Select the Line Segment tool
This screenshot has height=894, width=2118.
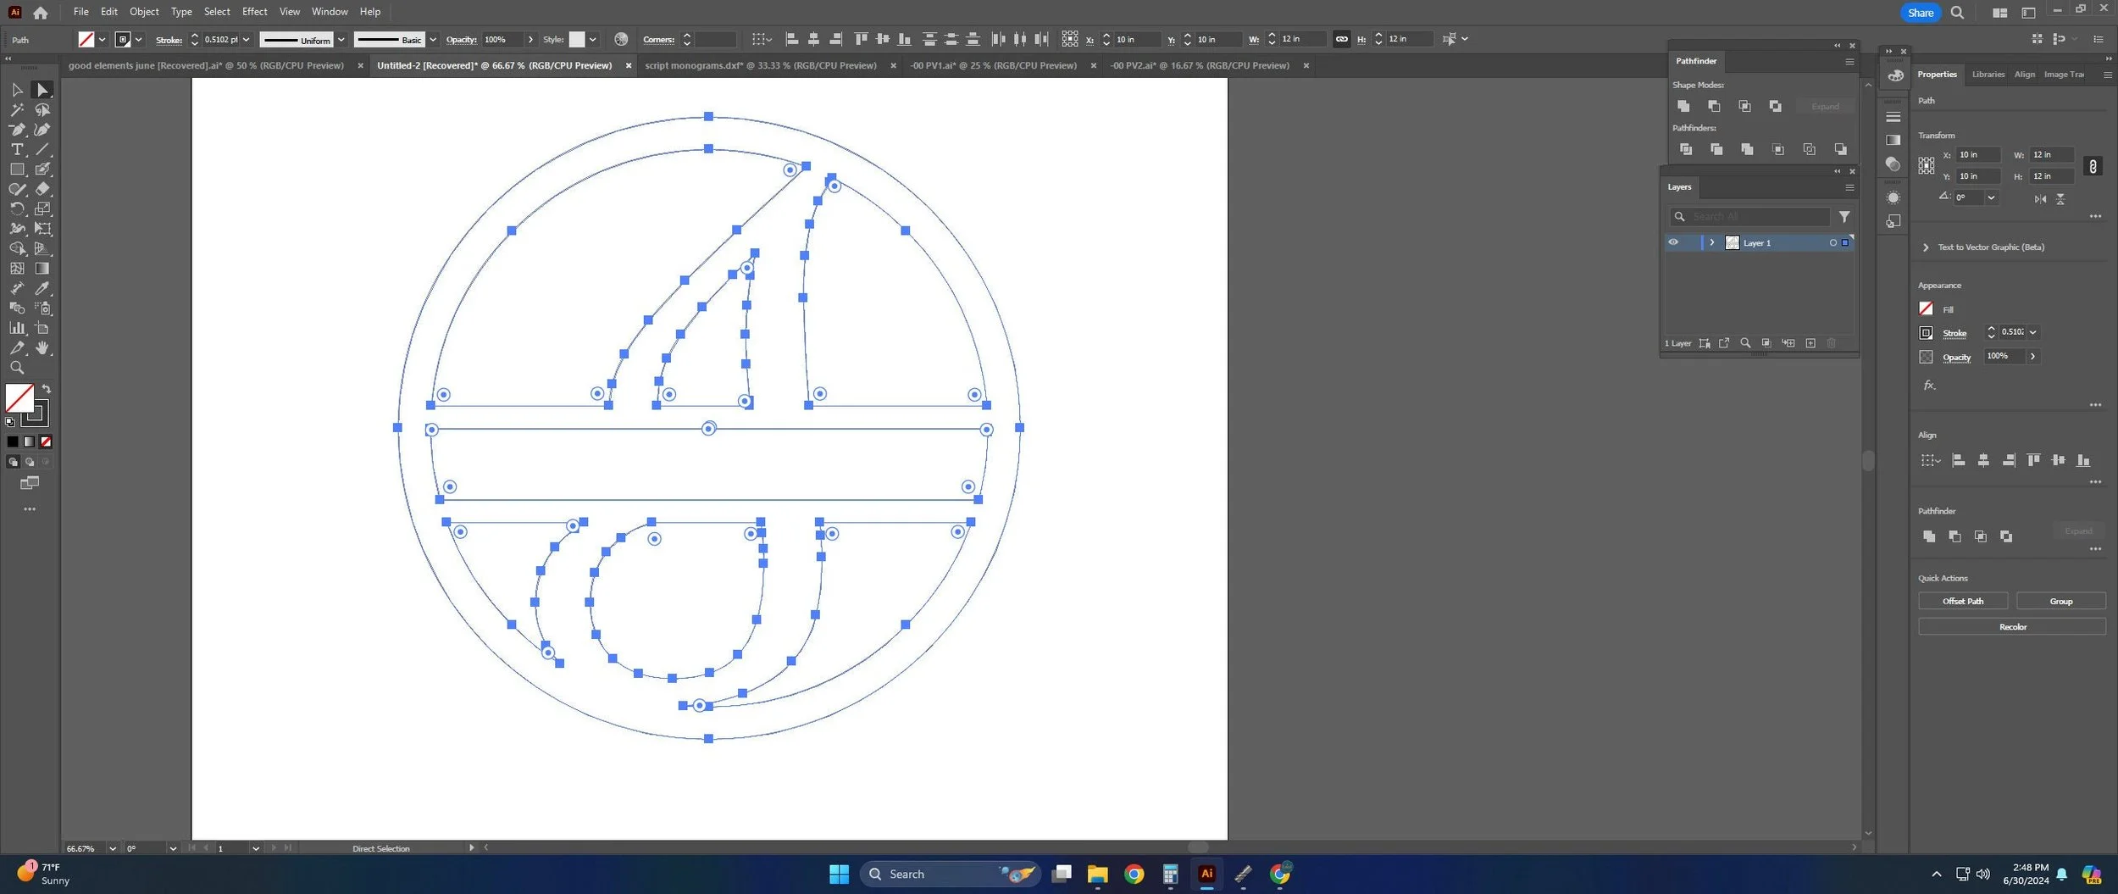coord(42,149)
